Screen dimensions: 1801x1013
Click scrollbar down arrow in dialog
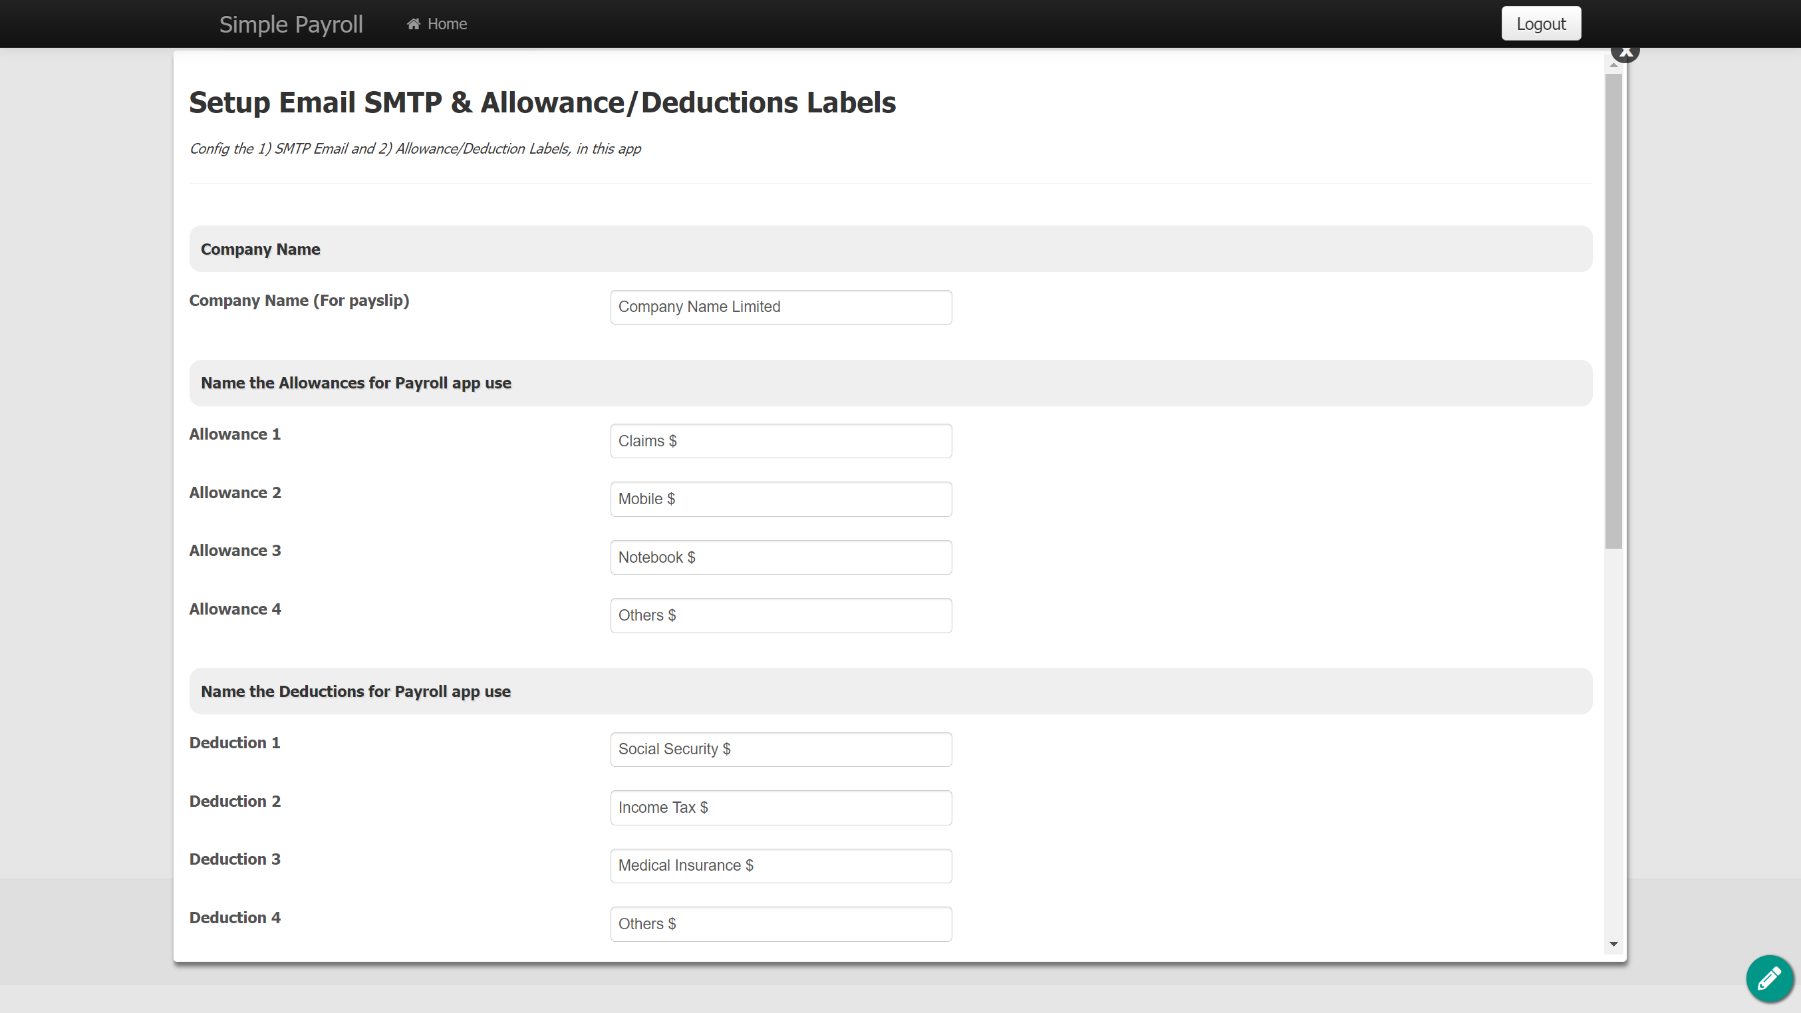[1613, 944]
